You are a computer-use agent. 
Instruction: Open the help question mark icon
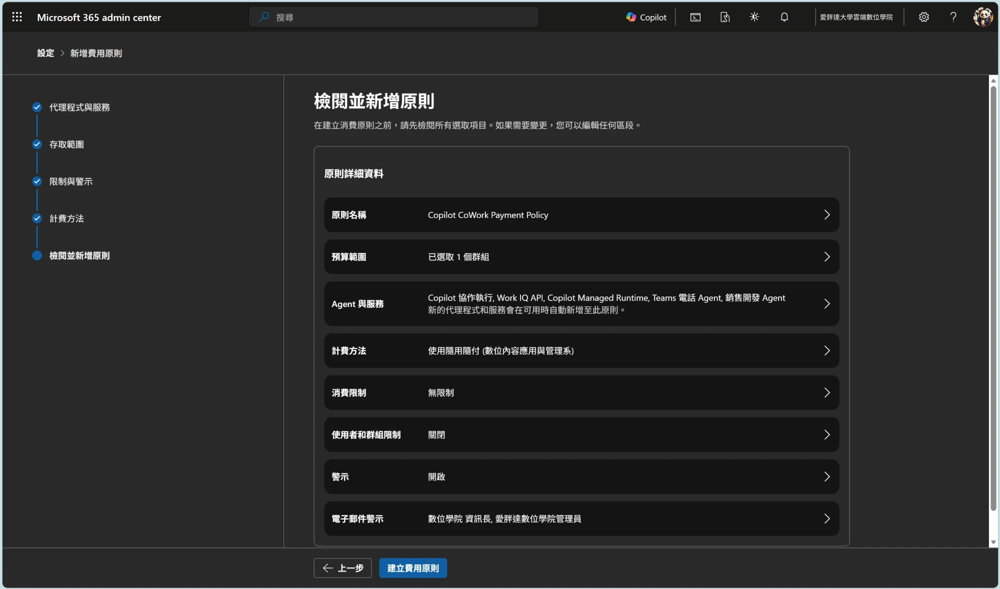click(x=953, y=17)
